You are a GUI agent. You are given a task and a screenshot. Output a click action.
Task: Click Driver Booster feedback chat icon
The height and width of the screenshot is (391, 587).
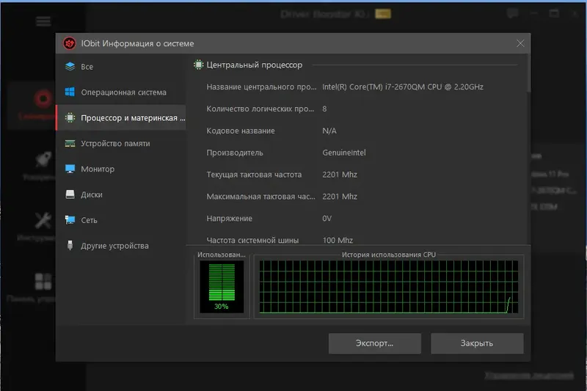coord(512,14)
